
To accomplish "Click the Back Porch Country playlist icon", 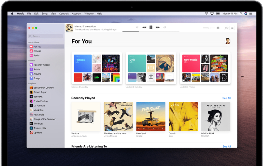I will [x=31, y=88].
